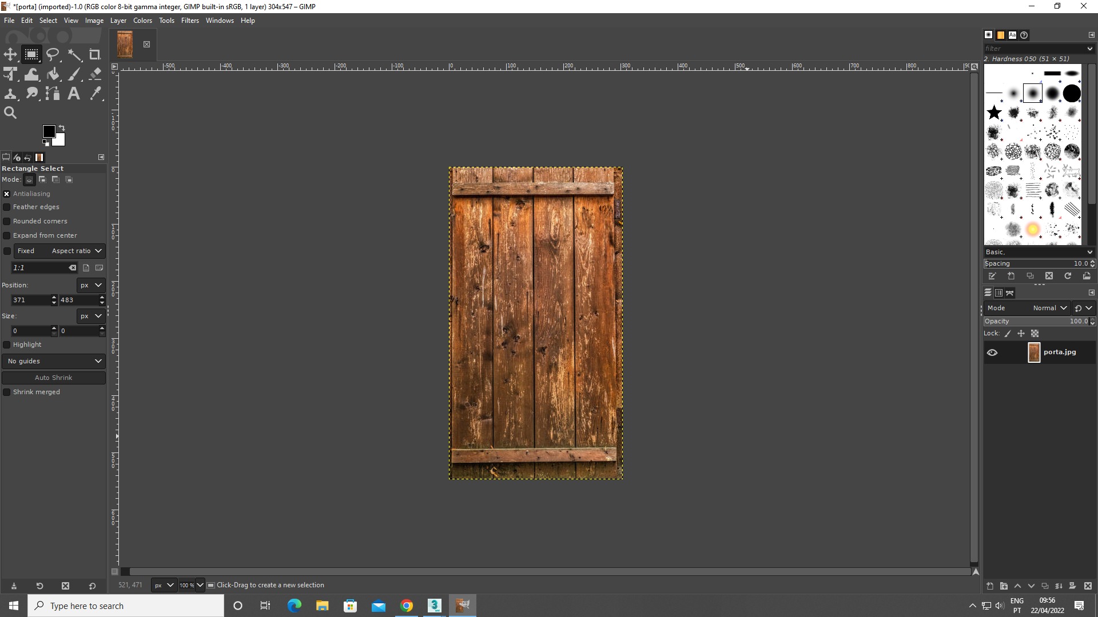This screenshot has height=617, width=1098.
Task: Enable Expand from center option
Action: [7, 235]
